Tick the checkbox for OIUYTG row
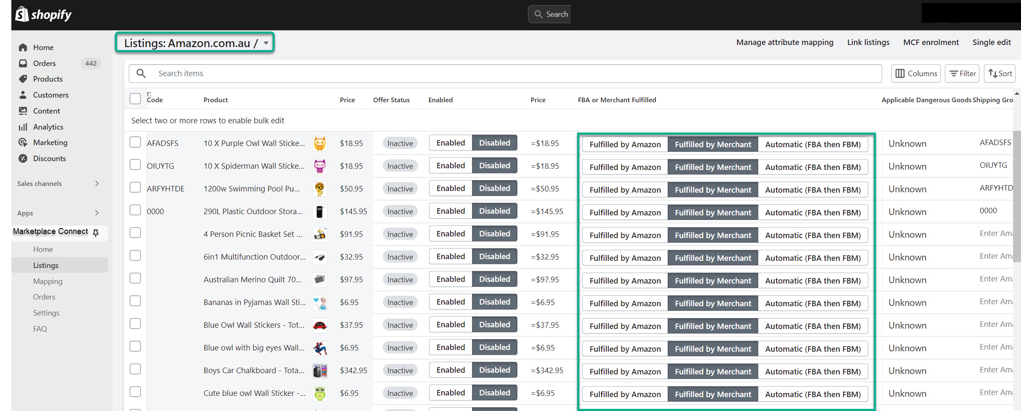This screenshot has height=411, width=1021. pos(135,164)
